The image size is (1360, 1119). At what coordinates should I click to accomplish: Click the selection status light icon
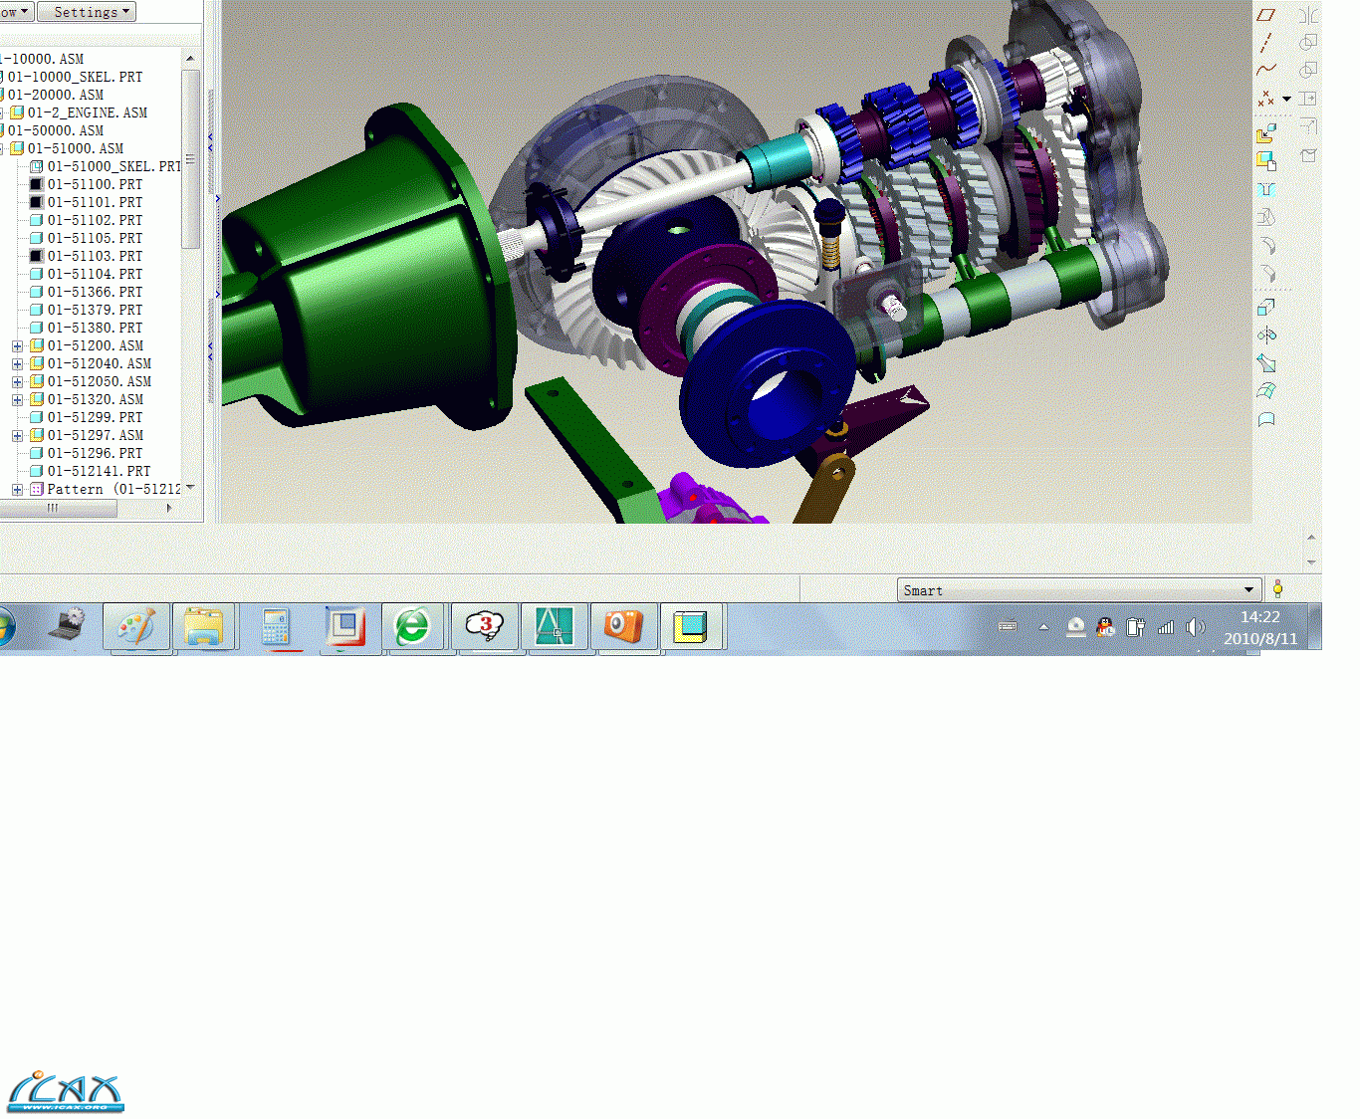1277,589
